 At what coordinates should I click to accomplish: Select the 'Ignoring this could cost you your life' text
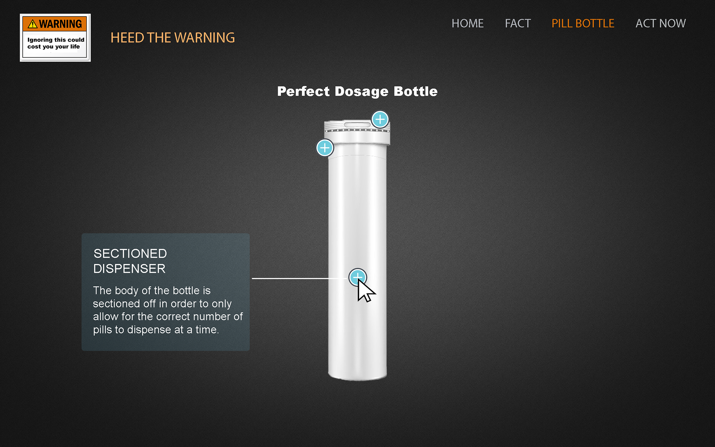56,43
